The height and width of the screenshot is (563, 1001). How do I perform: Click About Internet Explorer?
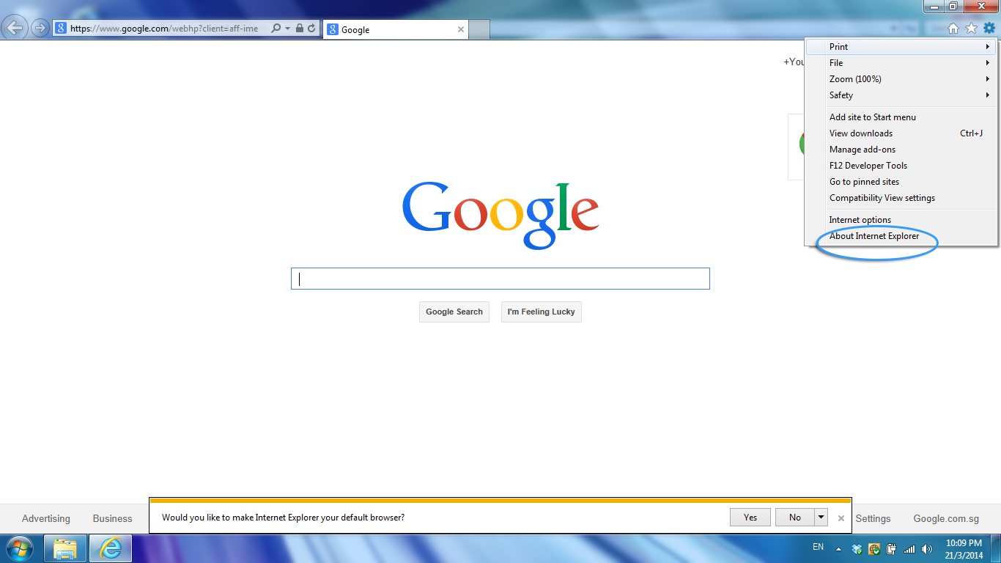901,235
